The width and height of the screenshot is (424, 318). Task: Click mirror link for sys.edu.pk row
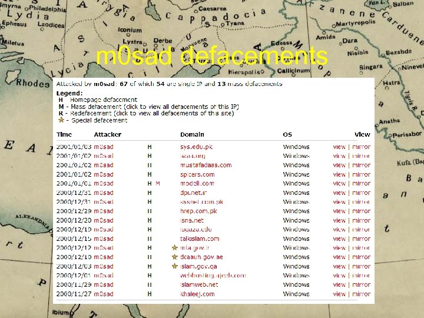click(361, 147)
